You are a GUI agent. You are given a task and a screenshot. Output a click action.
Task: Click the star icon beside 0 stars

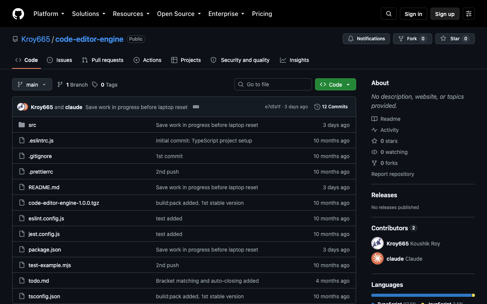pyautogui.click(x=374, y=141)
